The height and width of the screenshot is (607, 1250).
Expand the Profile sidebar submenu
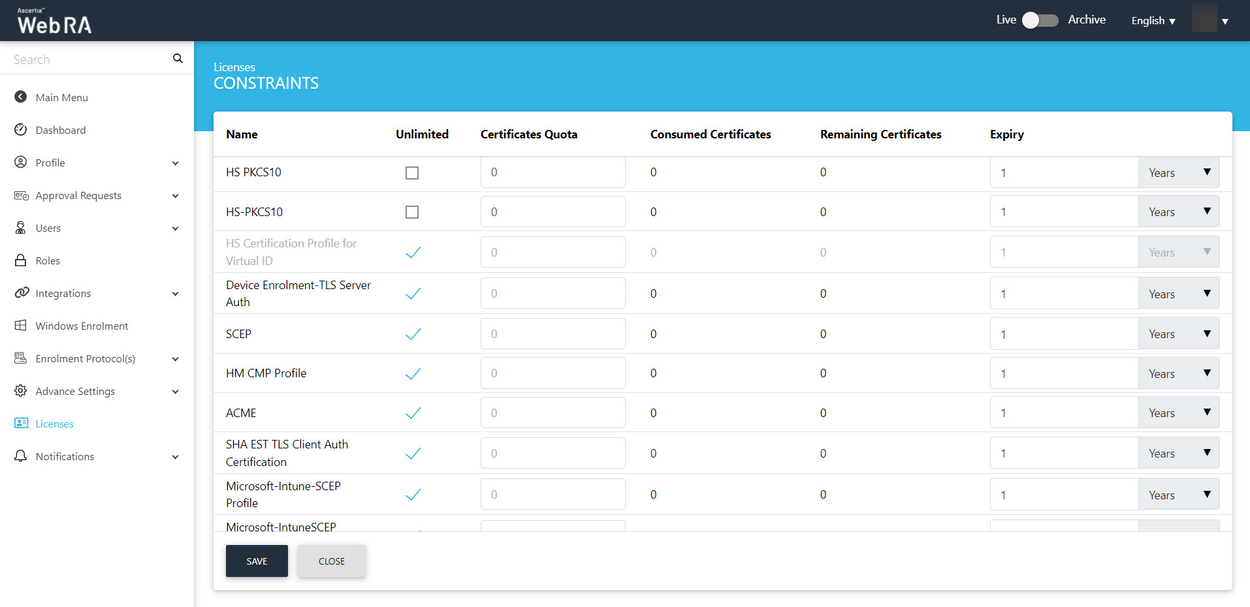[175, 163]
